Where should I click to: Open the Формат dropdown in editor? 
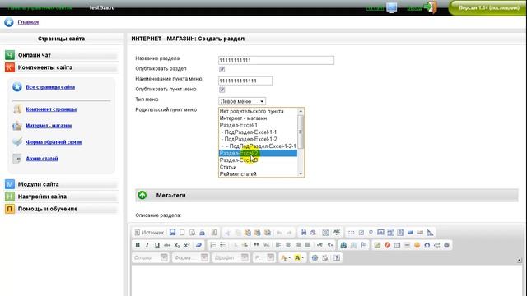pyautogui.click(x=190, y=257)
